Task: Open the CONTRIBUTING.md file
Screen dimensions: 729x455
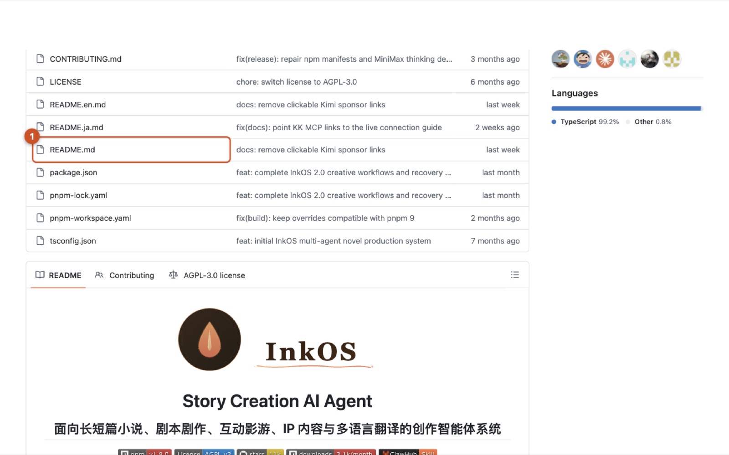Action: pos(86,59)
